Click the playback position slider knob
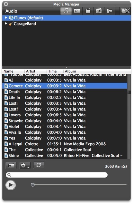This screenshot has height=204, width=133. coord(33,184)
